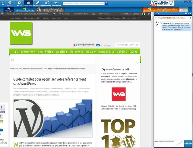This screenshot has height=148, width=193.
Task: Open the SEO admin bar menu
Action: 93,14
